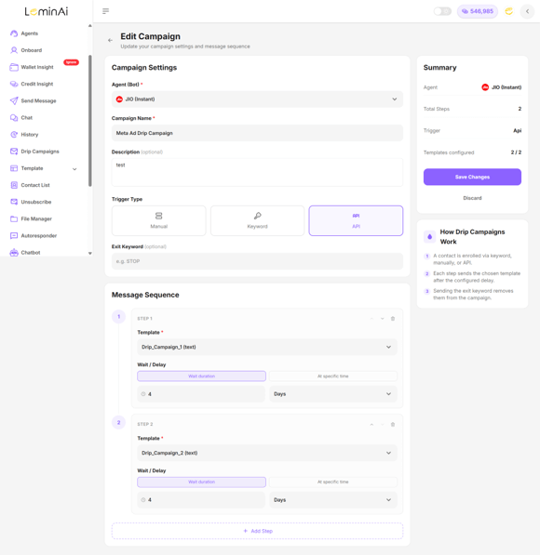
Task: Open the Onboard sidebar icon
Action: click(x=14, y=50)
